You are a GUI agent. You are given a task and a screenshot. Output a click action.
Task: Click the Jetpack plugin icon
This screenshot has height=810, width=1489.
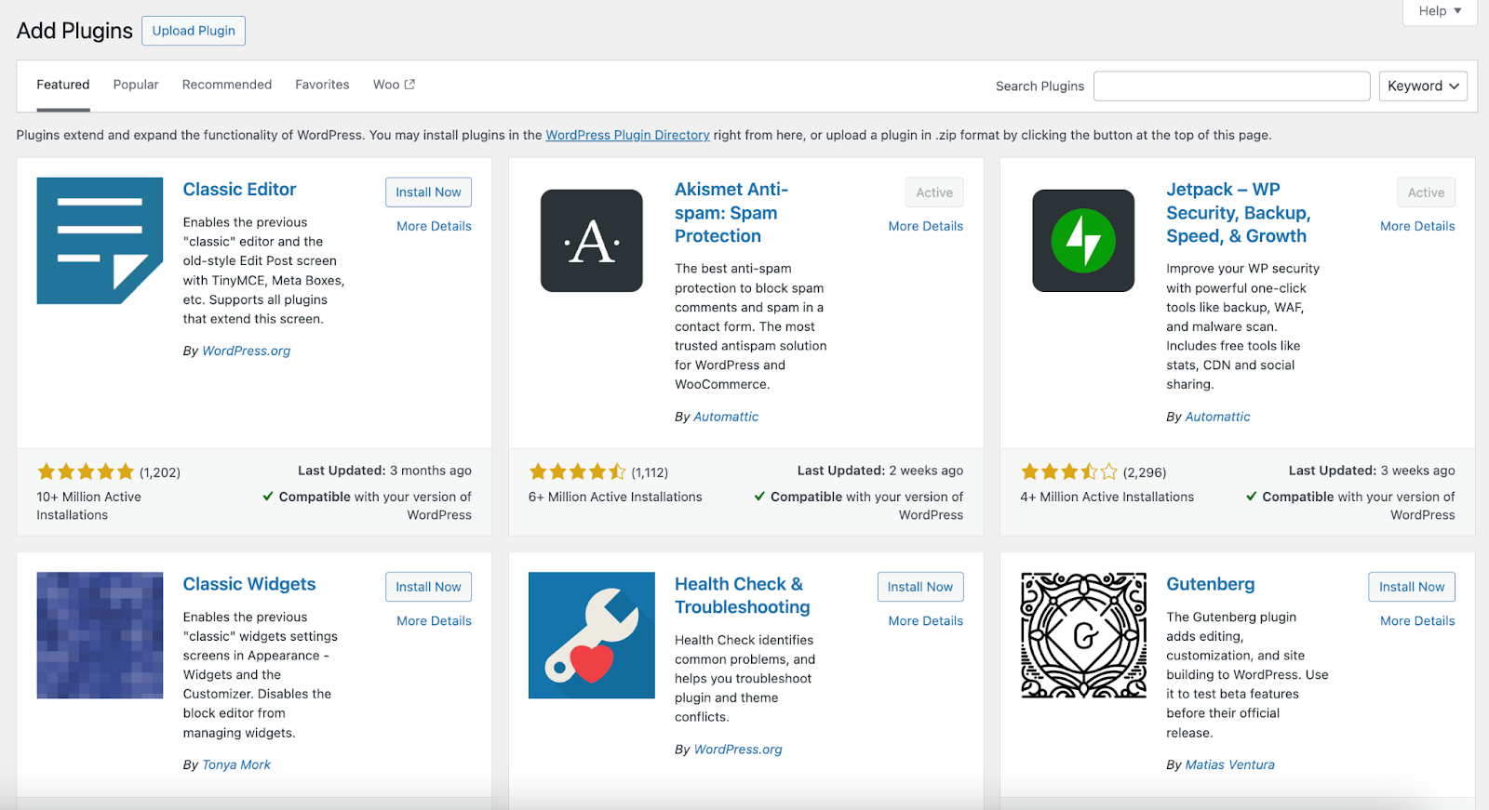(x=1083, y=241)
